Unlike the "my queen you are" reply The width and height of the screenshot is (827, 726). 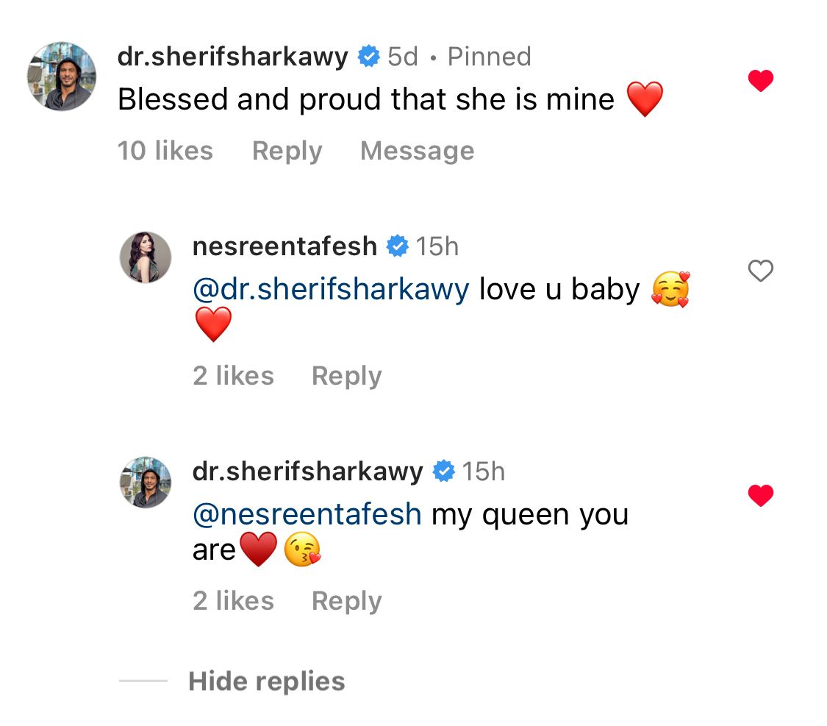(x=761, y=496)
